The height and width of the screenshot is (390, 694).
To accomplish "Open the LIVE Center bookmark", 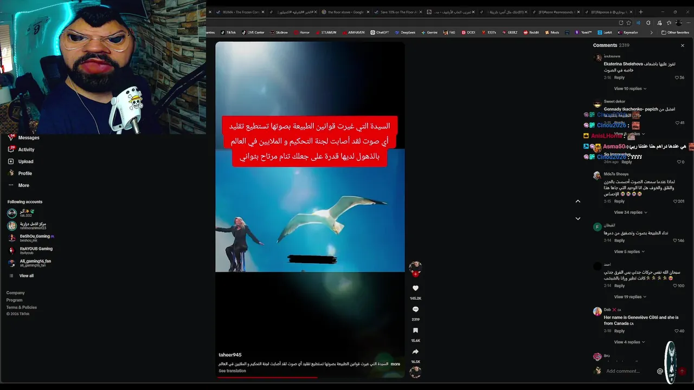I will (253, 32).
